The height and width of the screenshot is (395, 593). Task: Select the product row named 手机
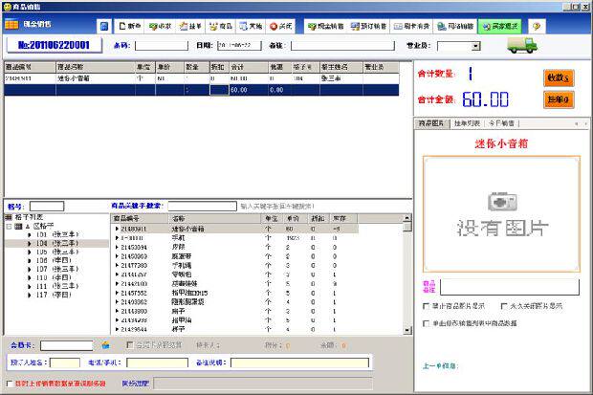pos(234,238)
